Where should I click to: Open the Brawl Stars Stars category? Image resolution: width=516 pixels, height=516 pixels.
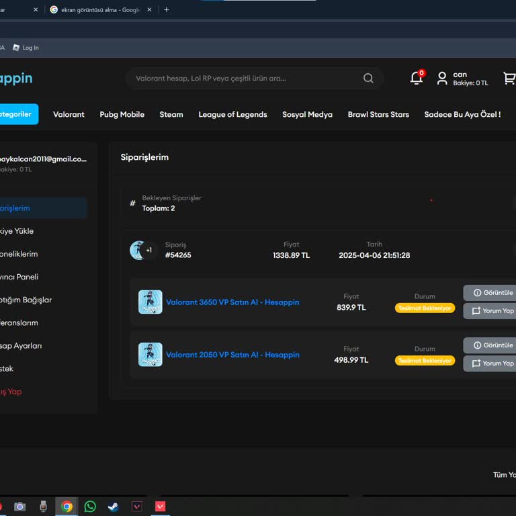point(378,114)
